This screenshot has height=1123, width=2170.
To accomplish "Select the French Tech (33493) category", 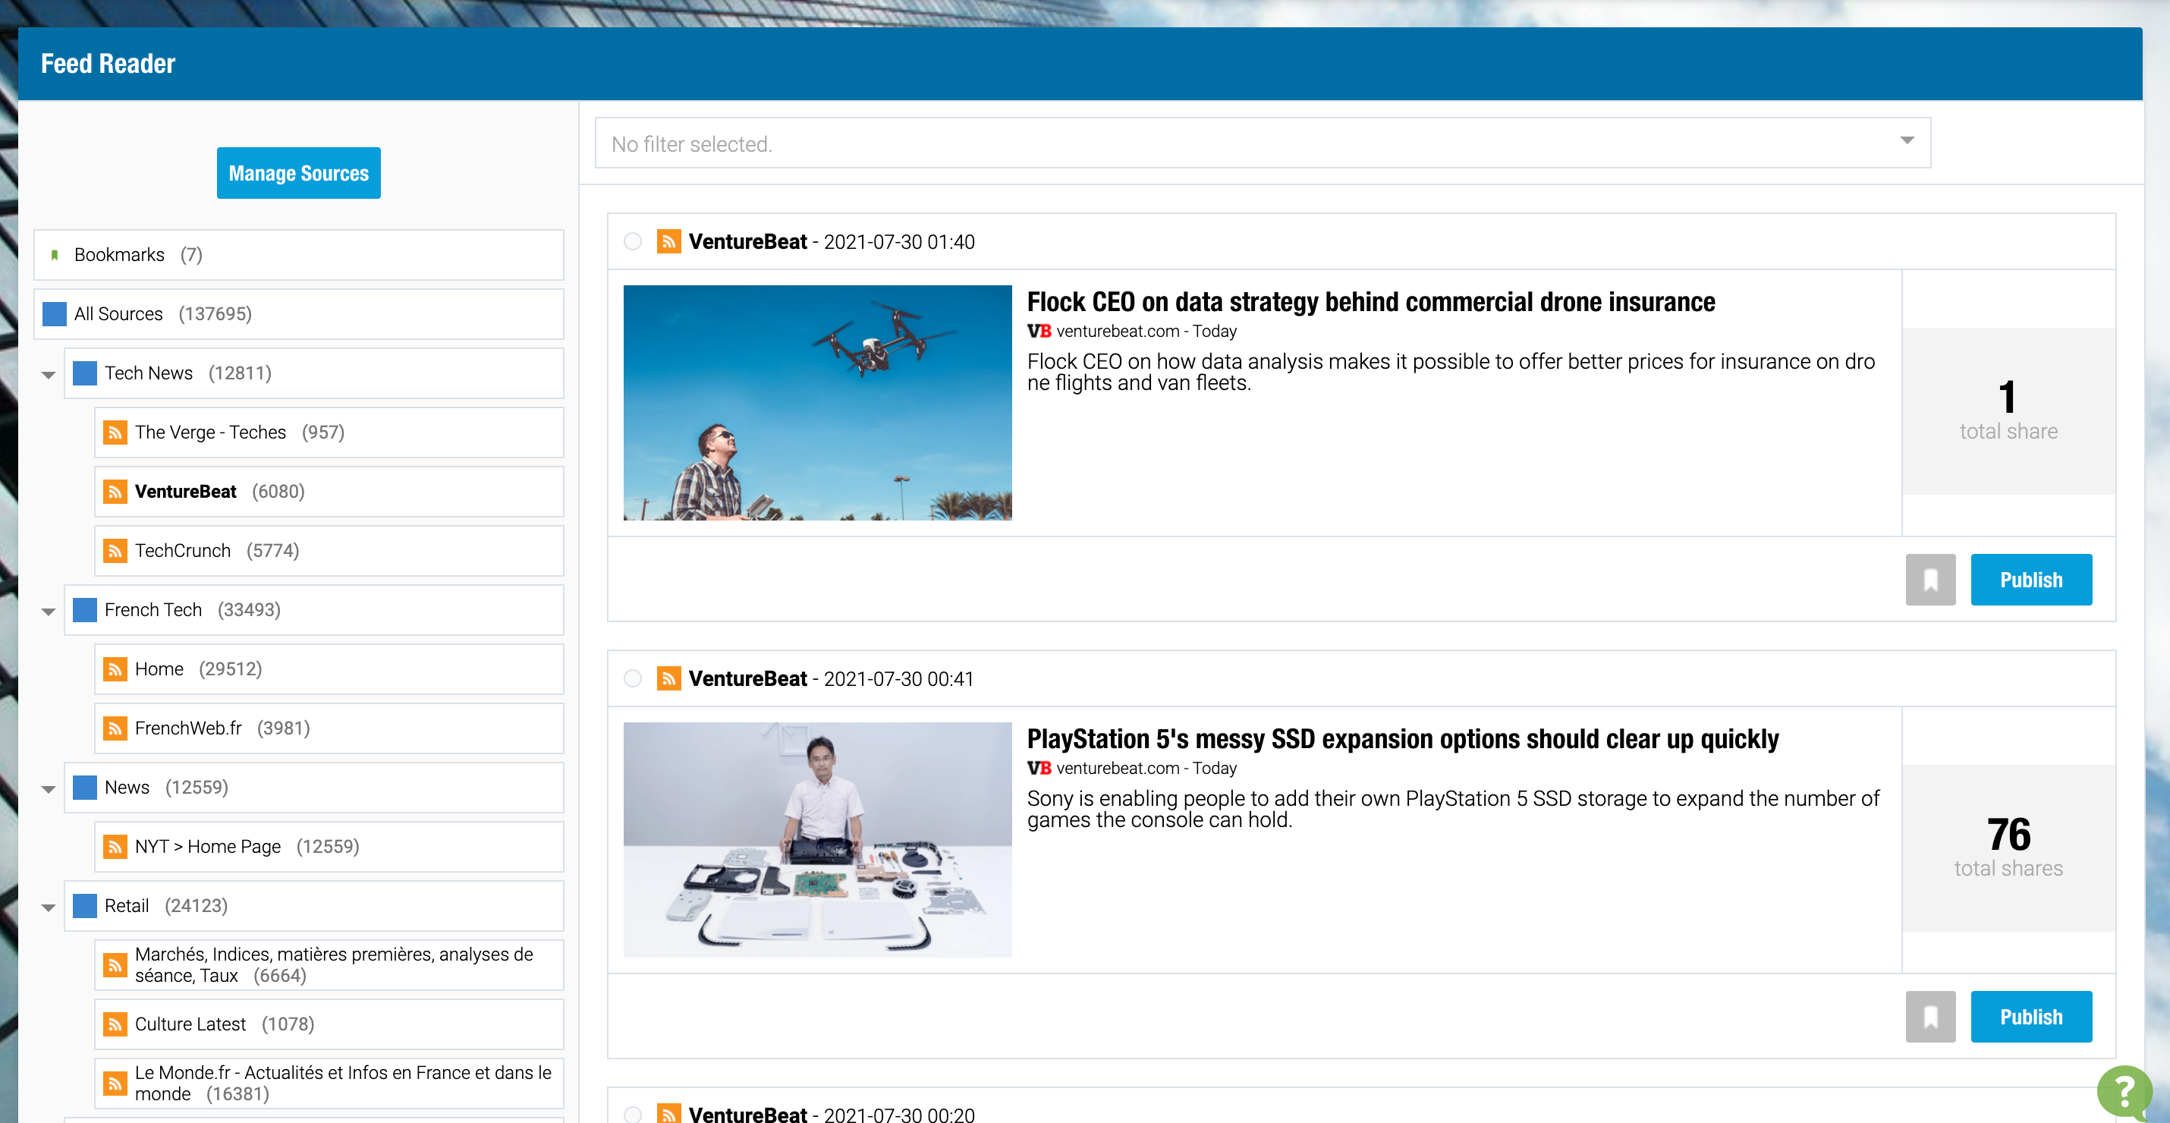I will pyautogui.click(x=313, y=610).
